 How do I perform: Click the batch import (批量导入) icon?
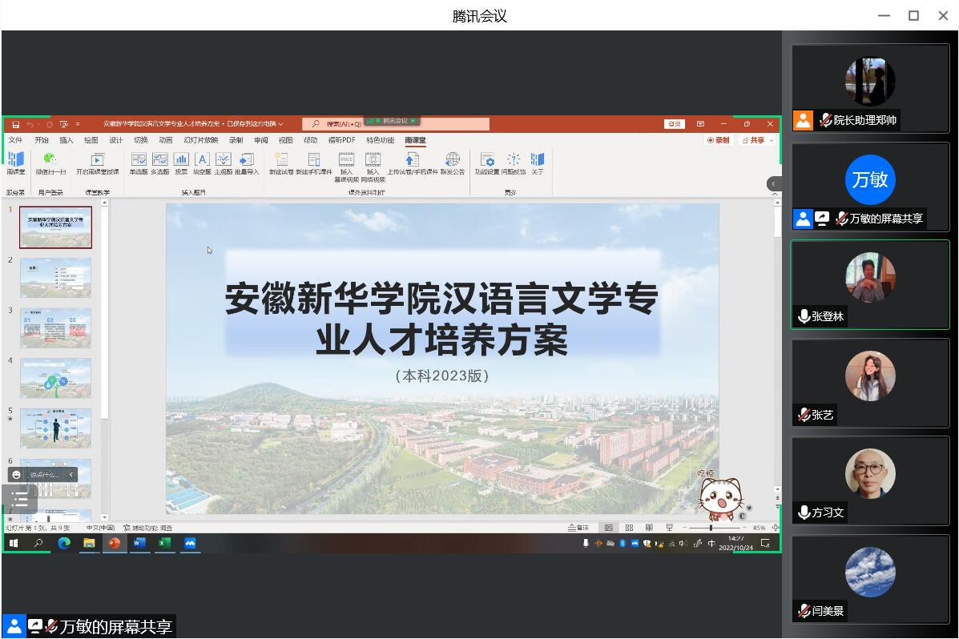tap(247, 159)
